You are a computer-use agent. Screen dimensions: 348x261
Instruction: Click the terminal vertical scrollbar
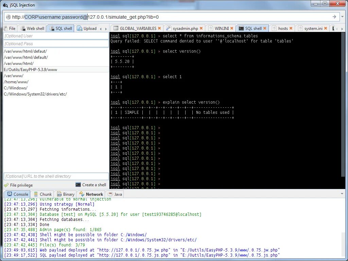[343, 104]
